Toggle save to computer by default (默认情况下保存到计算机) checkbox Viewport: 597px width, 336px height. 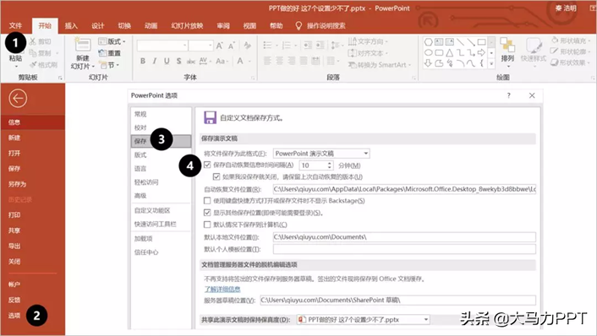click(207, 225)
